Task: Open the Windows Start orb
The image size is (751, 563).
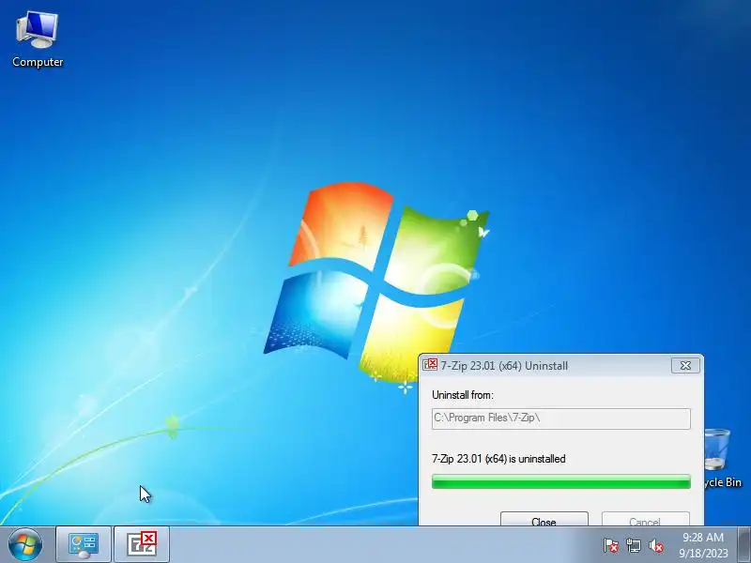Action: tap(25, 544)
